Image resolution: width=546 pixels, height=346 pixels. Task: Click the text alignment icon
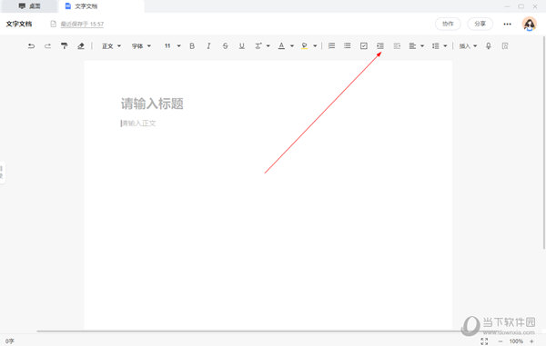coord(412,45)
